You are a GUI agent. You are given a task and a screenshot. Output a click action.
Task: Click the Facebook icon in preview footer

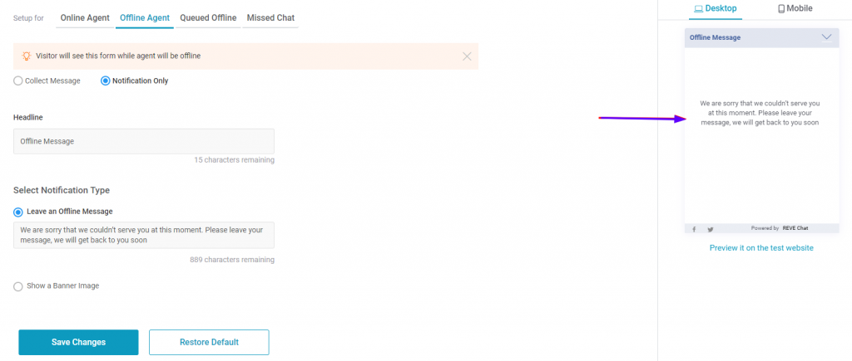(x=694, y=229)
